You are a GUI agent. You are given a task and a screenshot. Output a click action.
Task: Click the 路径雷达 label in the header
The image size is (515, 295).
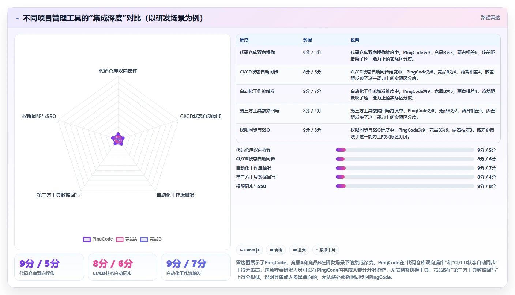(x=490, y=18)
